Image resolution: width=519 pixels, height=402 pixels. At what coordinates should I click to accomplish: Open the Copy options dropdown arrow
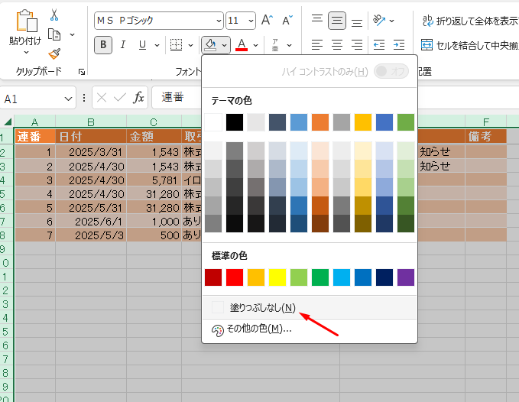72,34
